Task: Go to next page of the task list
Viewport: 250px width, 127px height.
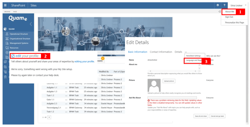Action: pyautogui.click(x=49, y=117)
